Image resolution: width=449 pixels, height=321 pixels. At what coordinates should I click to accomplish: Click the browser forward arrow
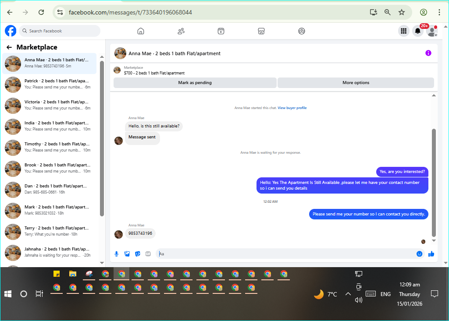25,12
